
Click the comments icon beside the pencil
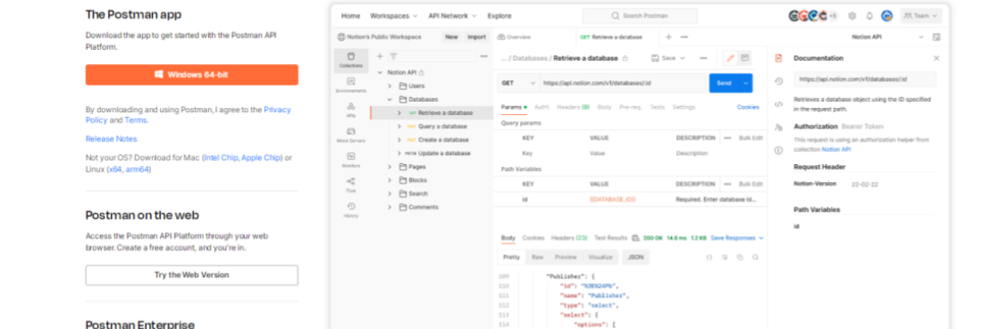pos(744,58)
